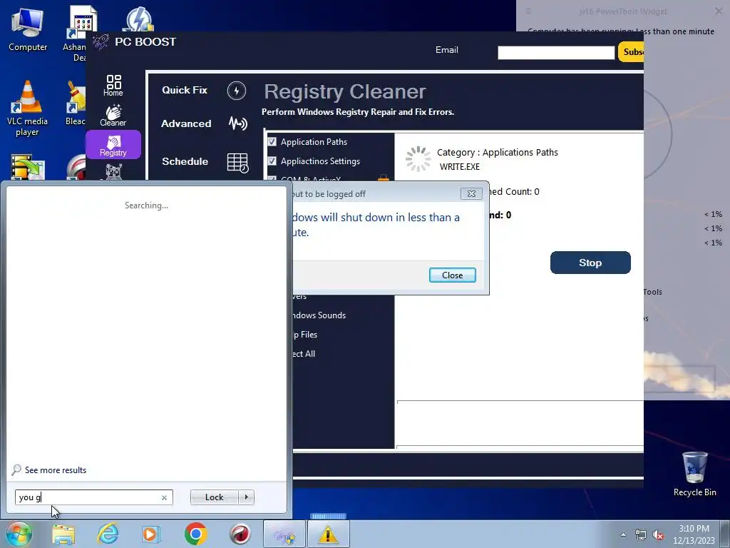
Task: Stop the registry scan
Action: [590, 263]
